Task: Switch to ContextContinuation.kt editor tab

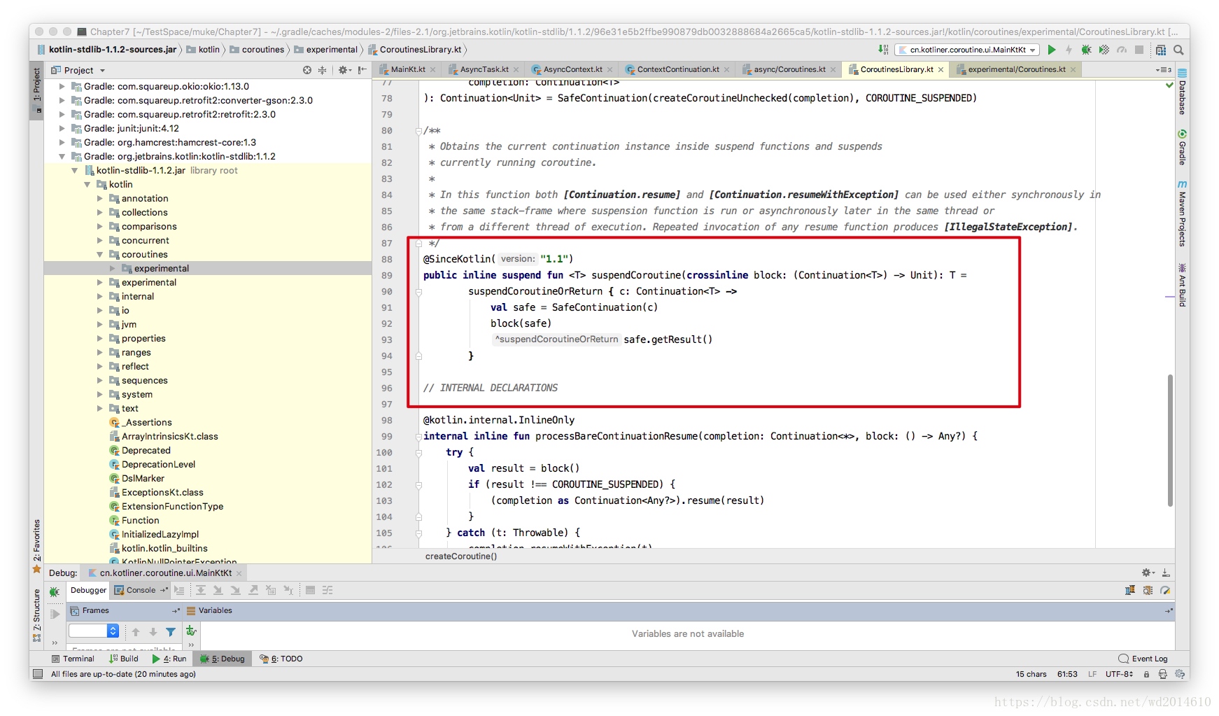Action: [x=677, y=69]
